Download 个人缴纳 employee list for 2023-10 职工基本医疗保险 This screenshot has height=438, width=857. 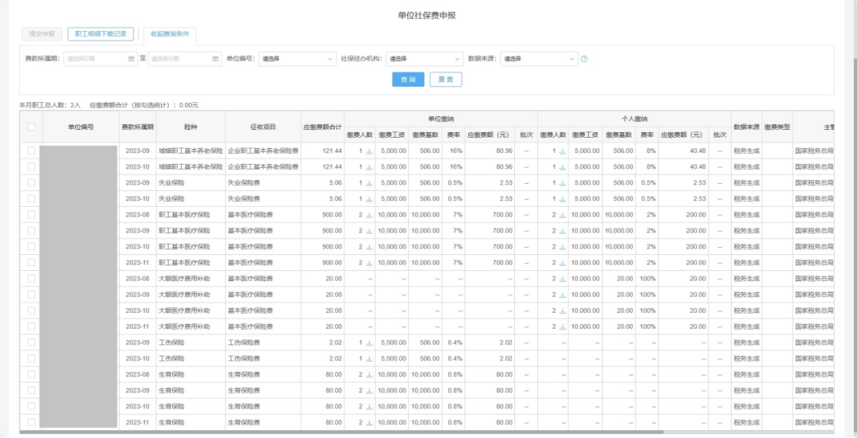pos(563,247)
